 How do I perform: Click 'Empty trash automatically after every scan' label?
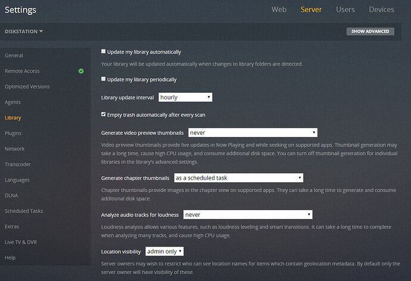click(156, 115)
